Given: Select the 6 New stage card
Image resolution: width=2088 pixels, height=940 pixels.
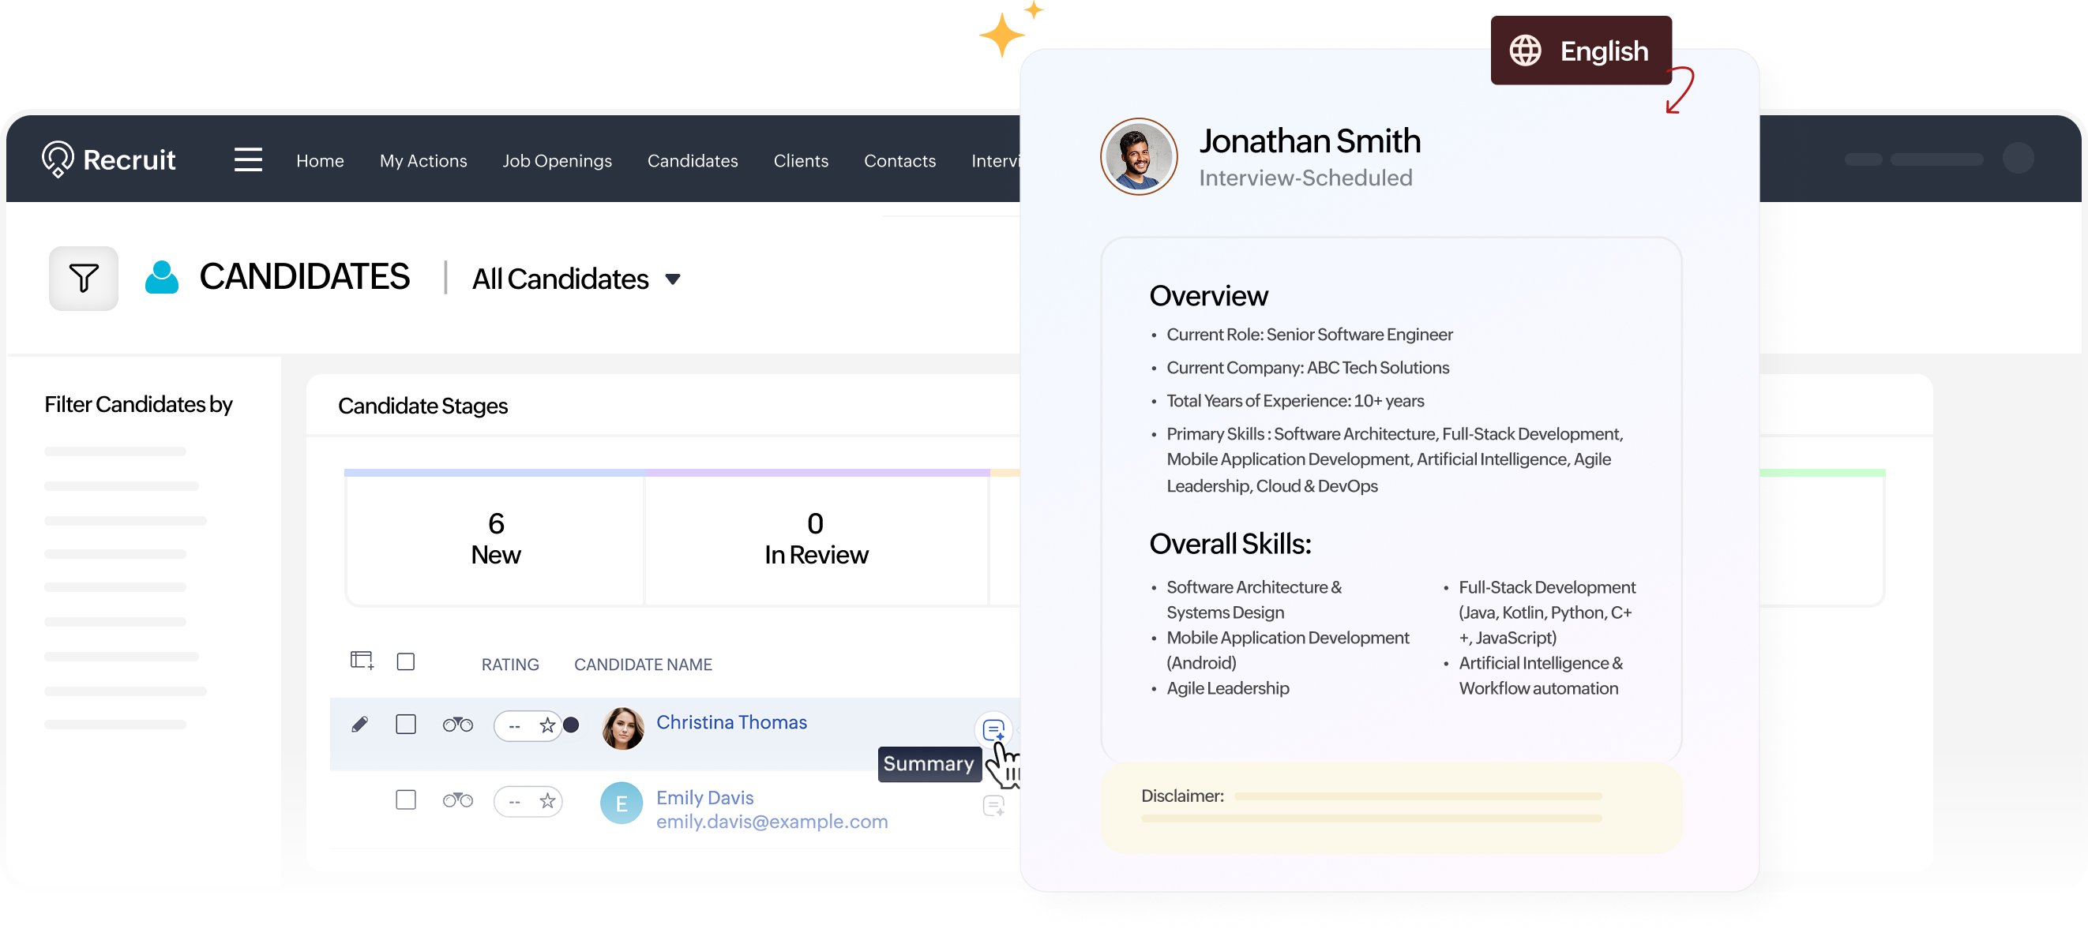Looking at the screenshot, I should point(495,539).
